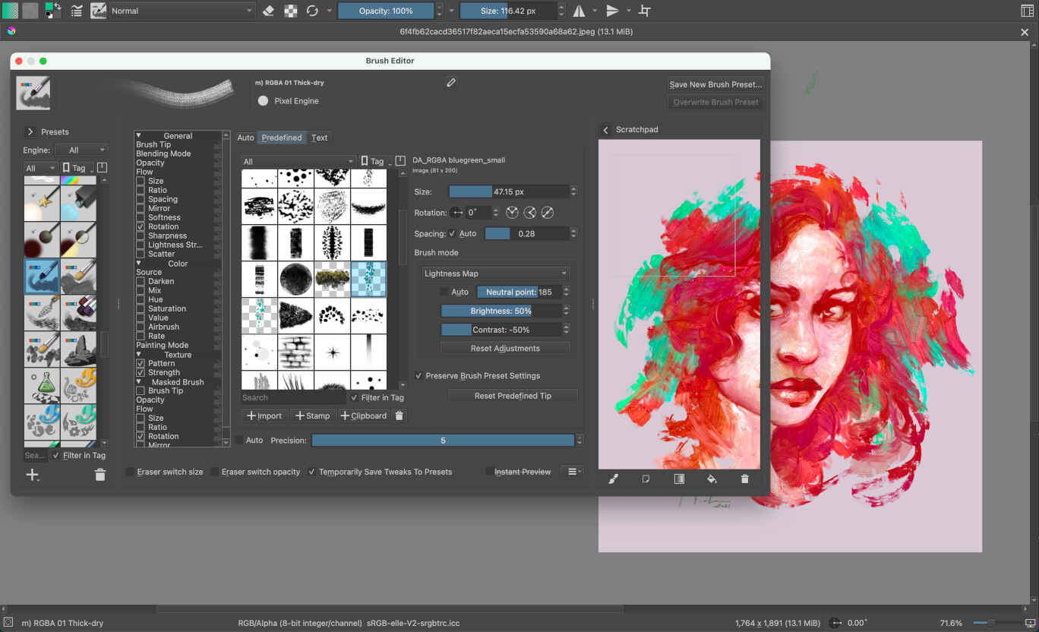Click the gradient fill icon under the scratchpad
1039x632 pixels.
click(679, 479)
